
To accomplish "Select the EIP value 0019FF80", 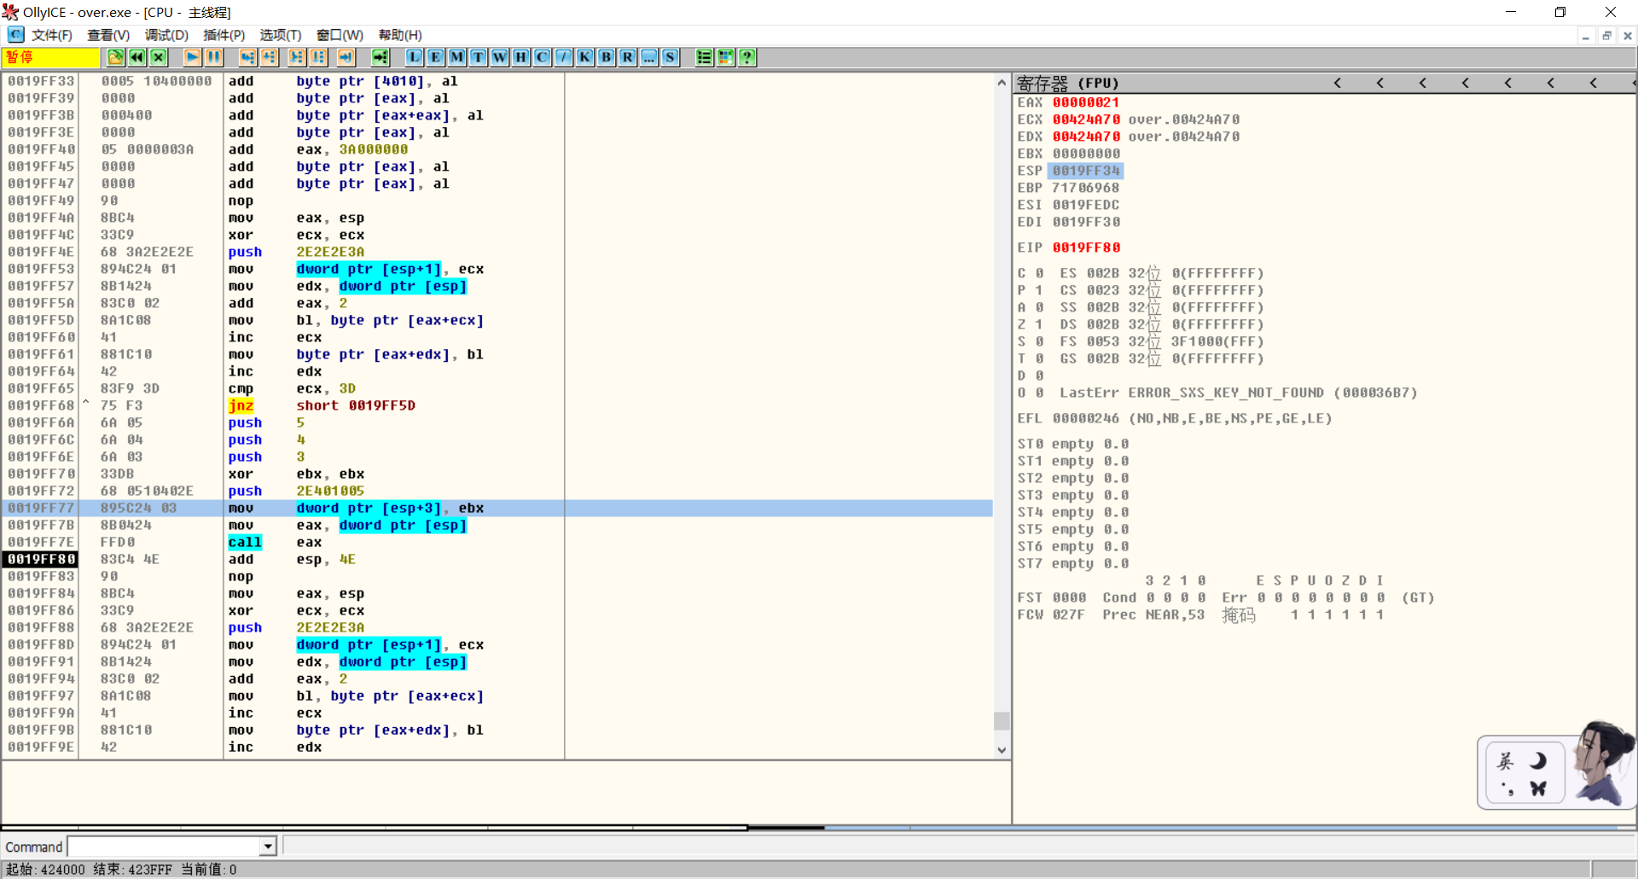I will (x=1086, y=247).
